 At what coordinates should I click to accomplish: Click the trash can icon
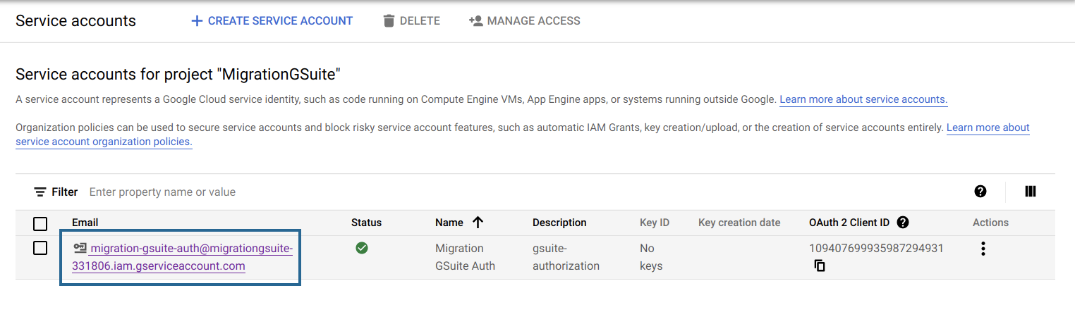(389, 21)
